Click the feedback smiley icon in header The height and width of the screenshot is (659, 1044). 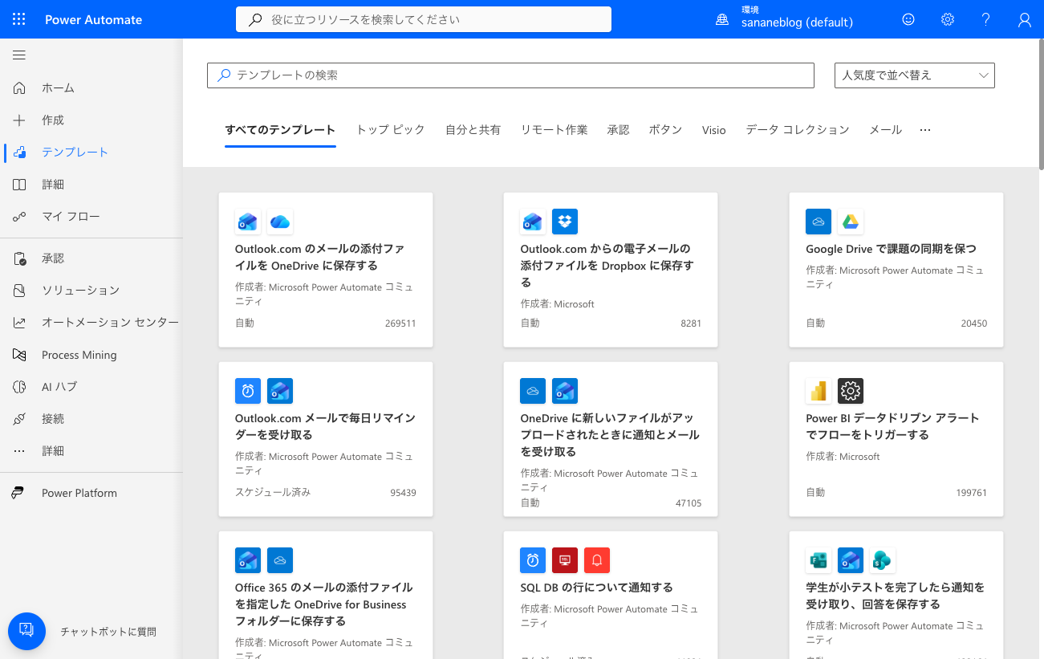tap(908, 19)
